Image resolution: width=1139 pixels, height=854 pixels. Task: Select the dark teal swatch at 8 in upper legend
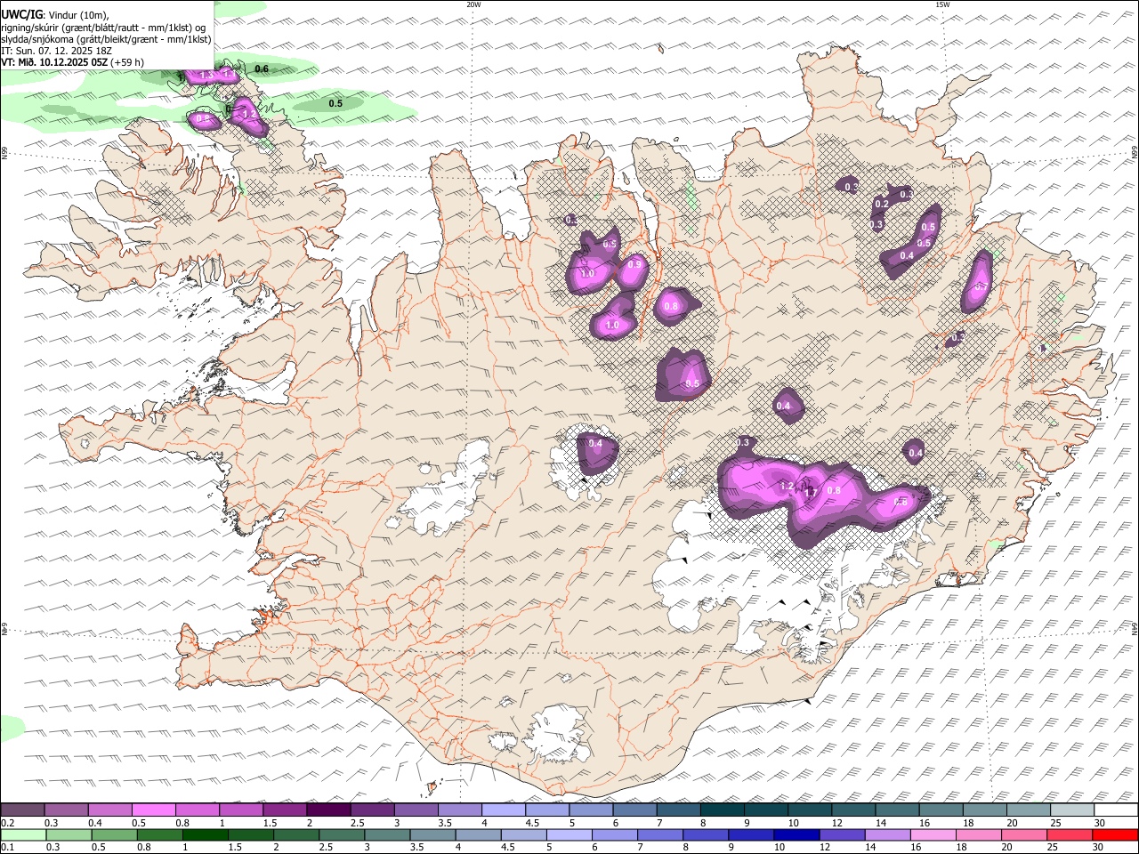(722, 810)
